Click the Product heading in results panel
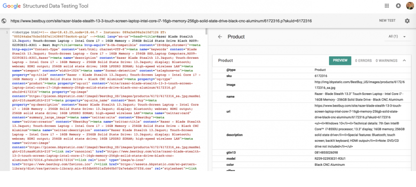 pos(236,37)
